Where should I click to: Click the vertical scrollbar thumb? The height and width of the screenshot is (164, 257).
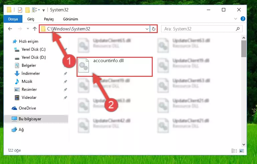[244, 49]
